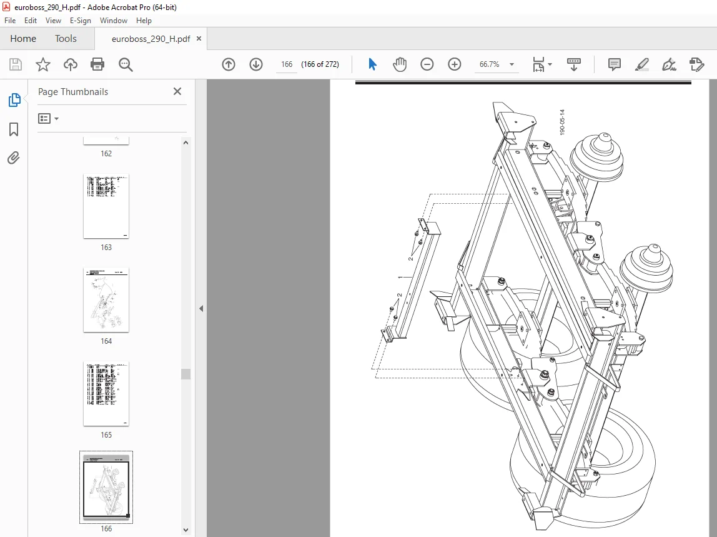Viewport: 717px width, 537px height.
Task: Open the Attachments paperclip panel
Action: click(x=14, y=158)
